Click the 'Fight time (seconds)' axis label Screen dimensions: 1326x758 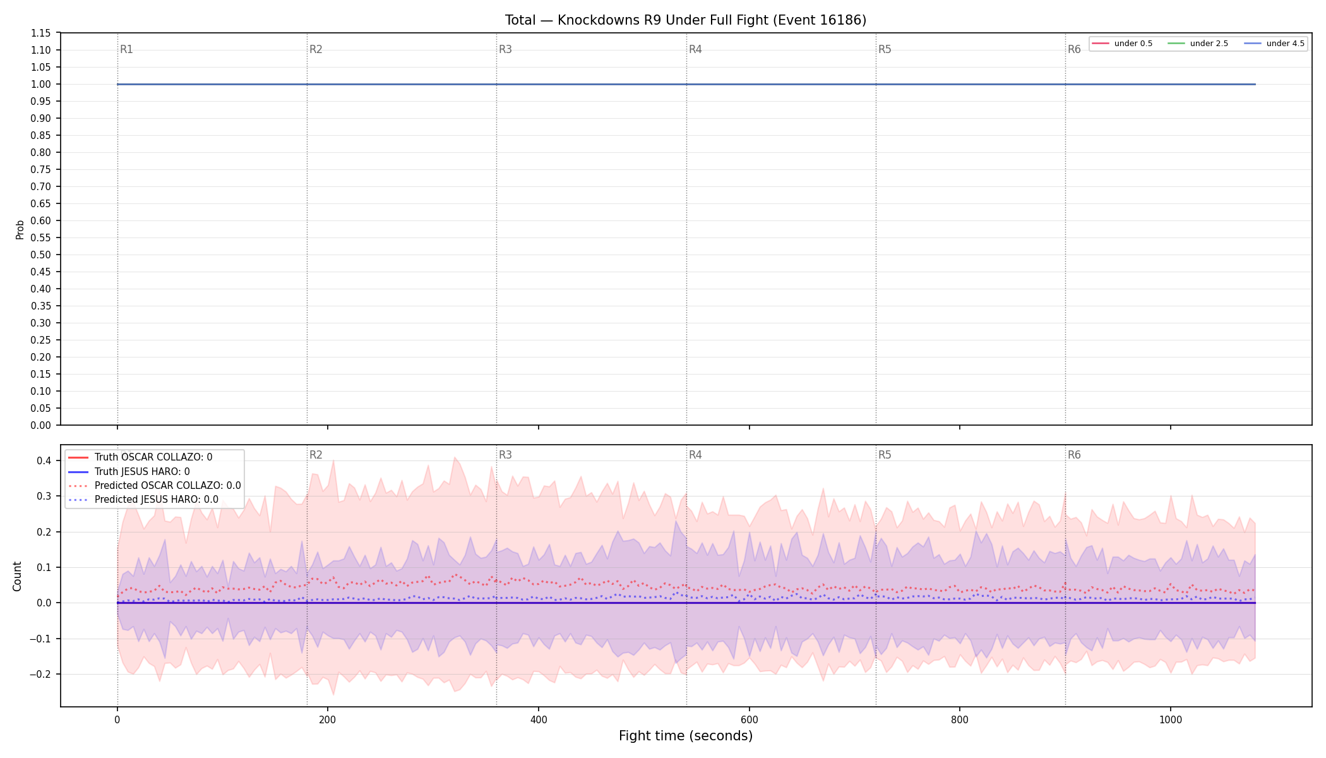(x=686, y=736)
